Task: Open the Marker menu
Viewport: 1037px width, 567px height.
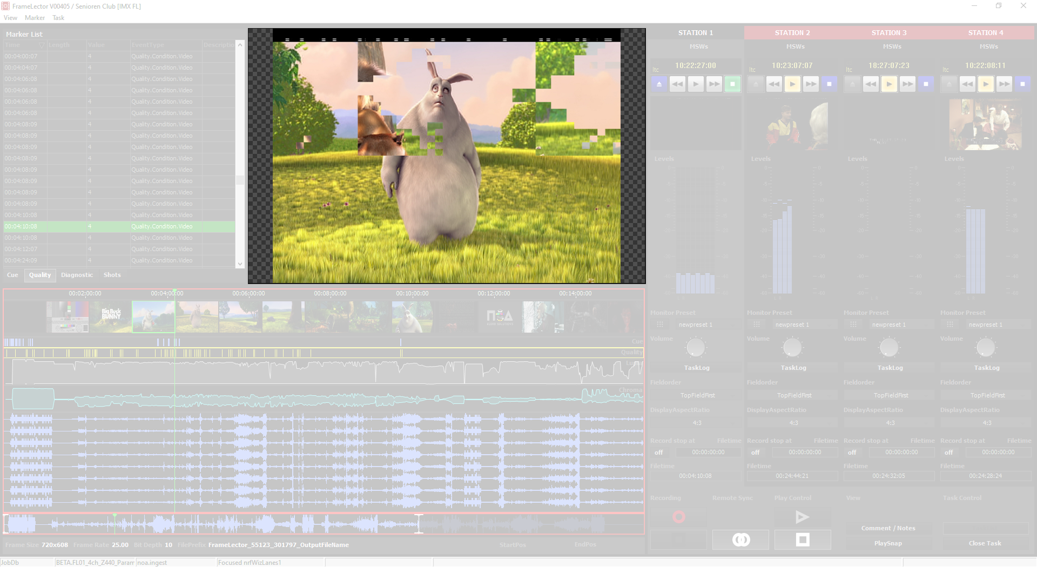Action: tap(35, 18)
